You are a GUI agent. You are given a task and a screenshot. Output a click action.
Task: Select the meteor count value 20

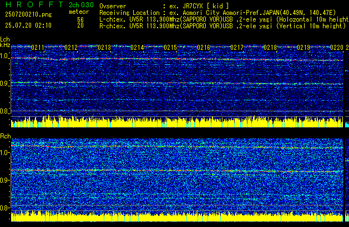(x=80, y=25)
